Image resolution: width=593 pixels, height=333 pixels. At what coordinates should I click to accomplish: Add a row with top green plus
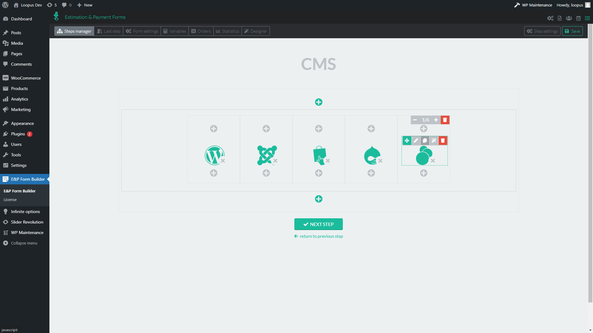click(318, 102)
